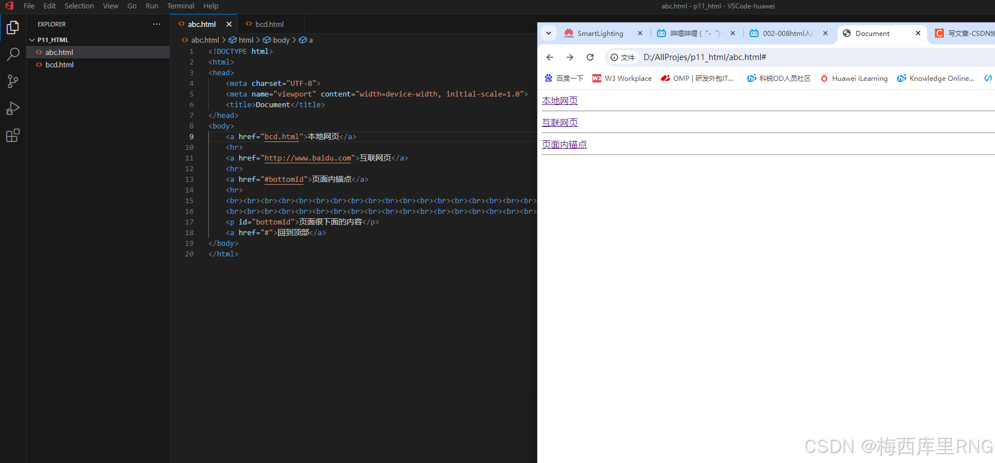Switch to the 哔哩哔哩 browser tab
Screen dimensions: 995x463
[x=691, y=33]
